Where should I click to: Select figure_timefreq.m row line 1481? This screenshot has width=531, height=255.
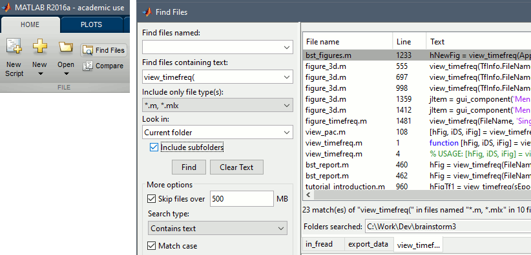pos(417,121)
